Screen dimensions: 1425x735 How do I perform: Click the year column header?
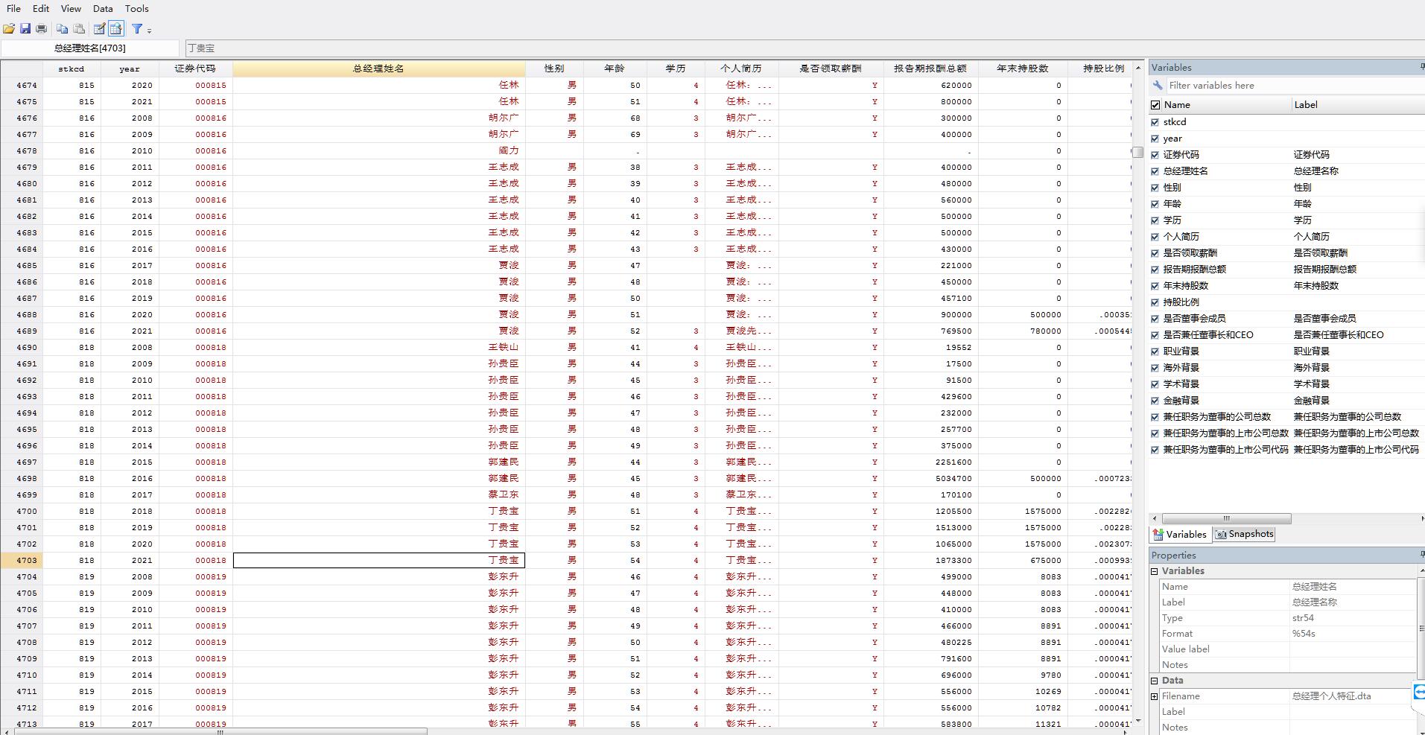point(130,69)
